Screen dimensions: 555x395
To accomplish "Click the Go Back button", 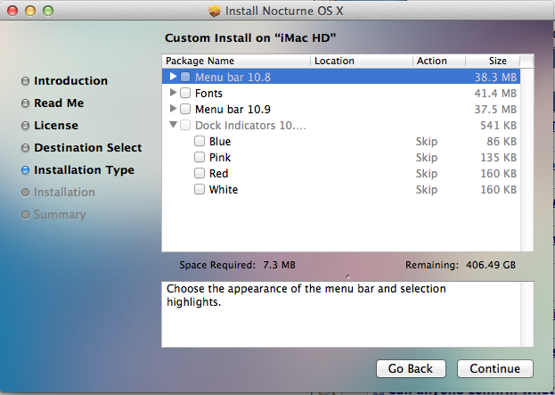I will point(411,369).
